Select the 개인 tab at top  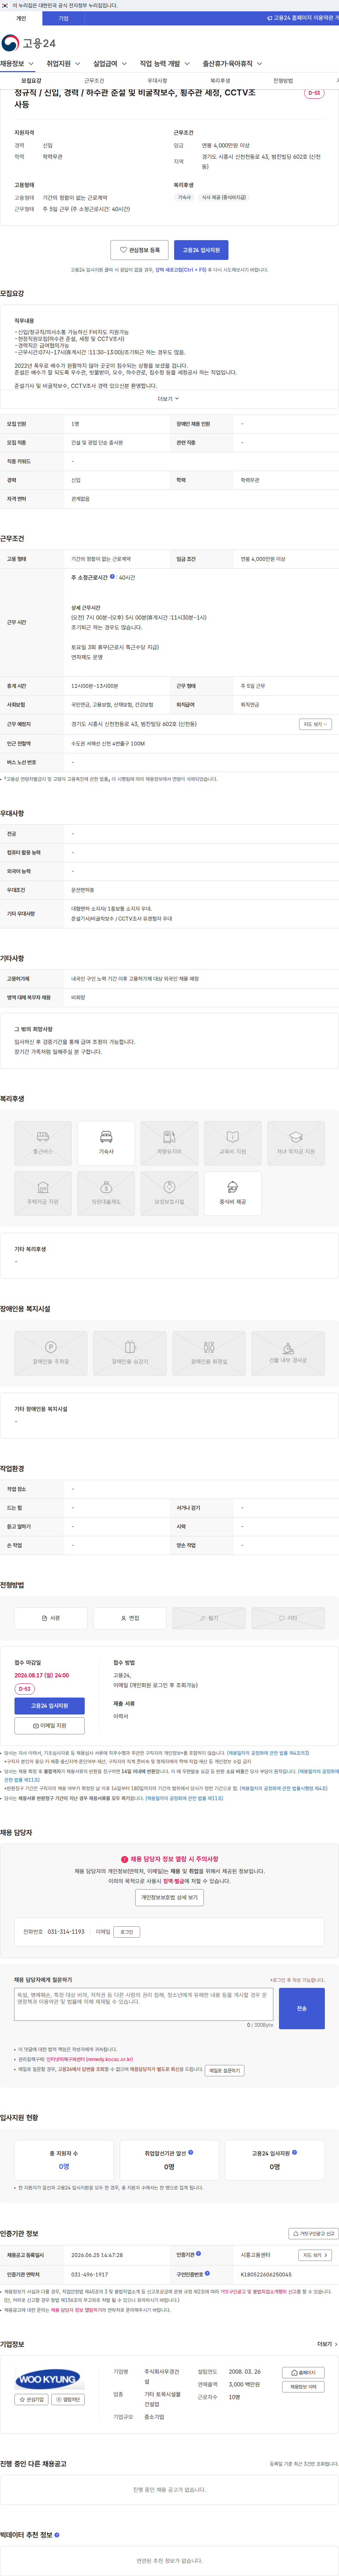tap(21, 18)
